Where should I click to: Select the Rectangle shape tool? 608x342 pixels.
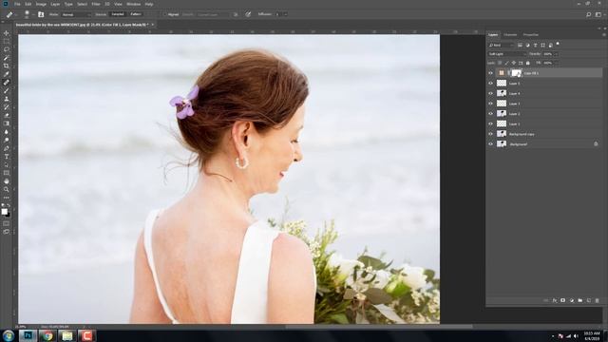(x=7, y=173)
